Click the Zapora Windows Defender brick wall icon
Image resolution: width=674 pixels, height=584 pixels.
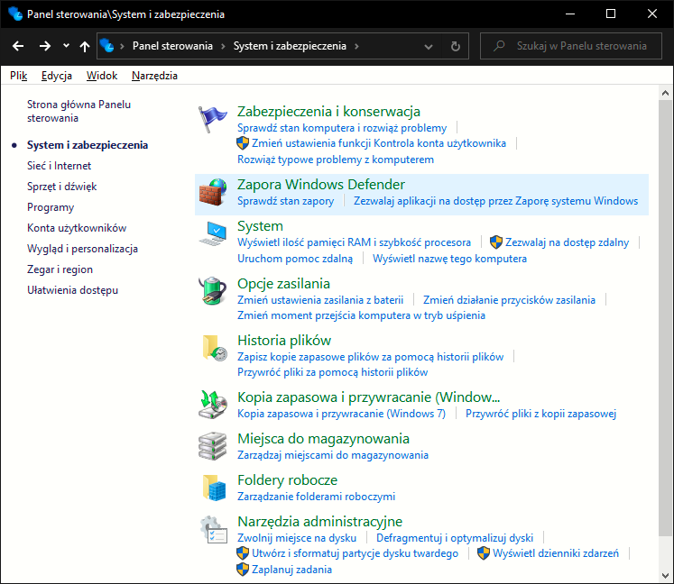click(x=213, y=192)
